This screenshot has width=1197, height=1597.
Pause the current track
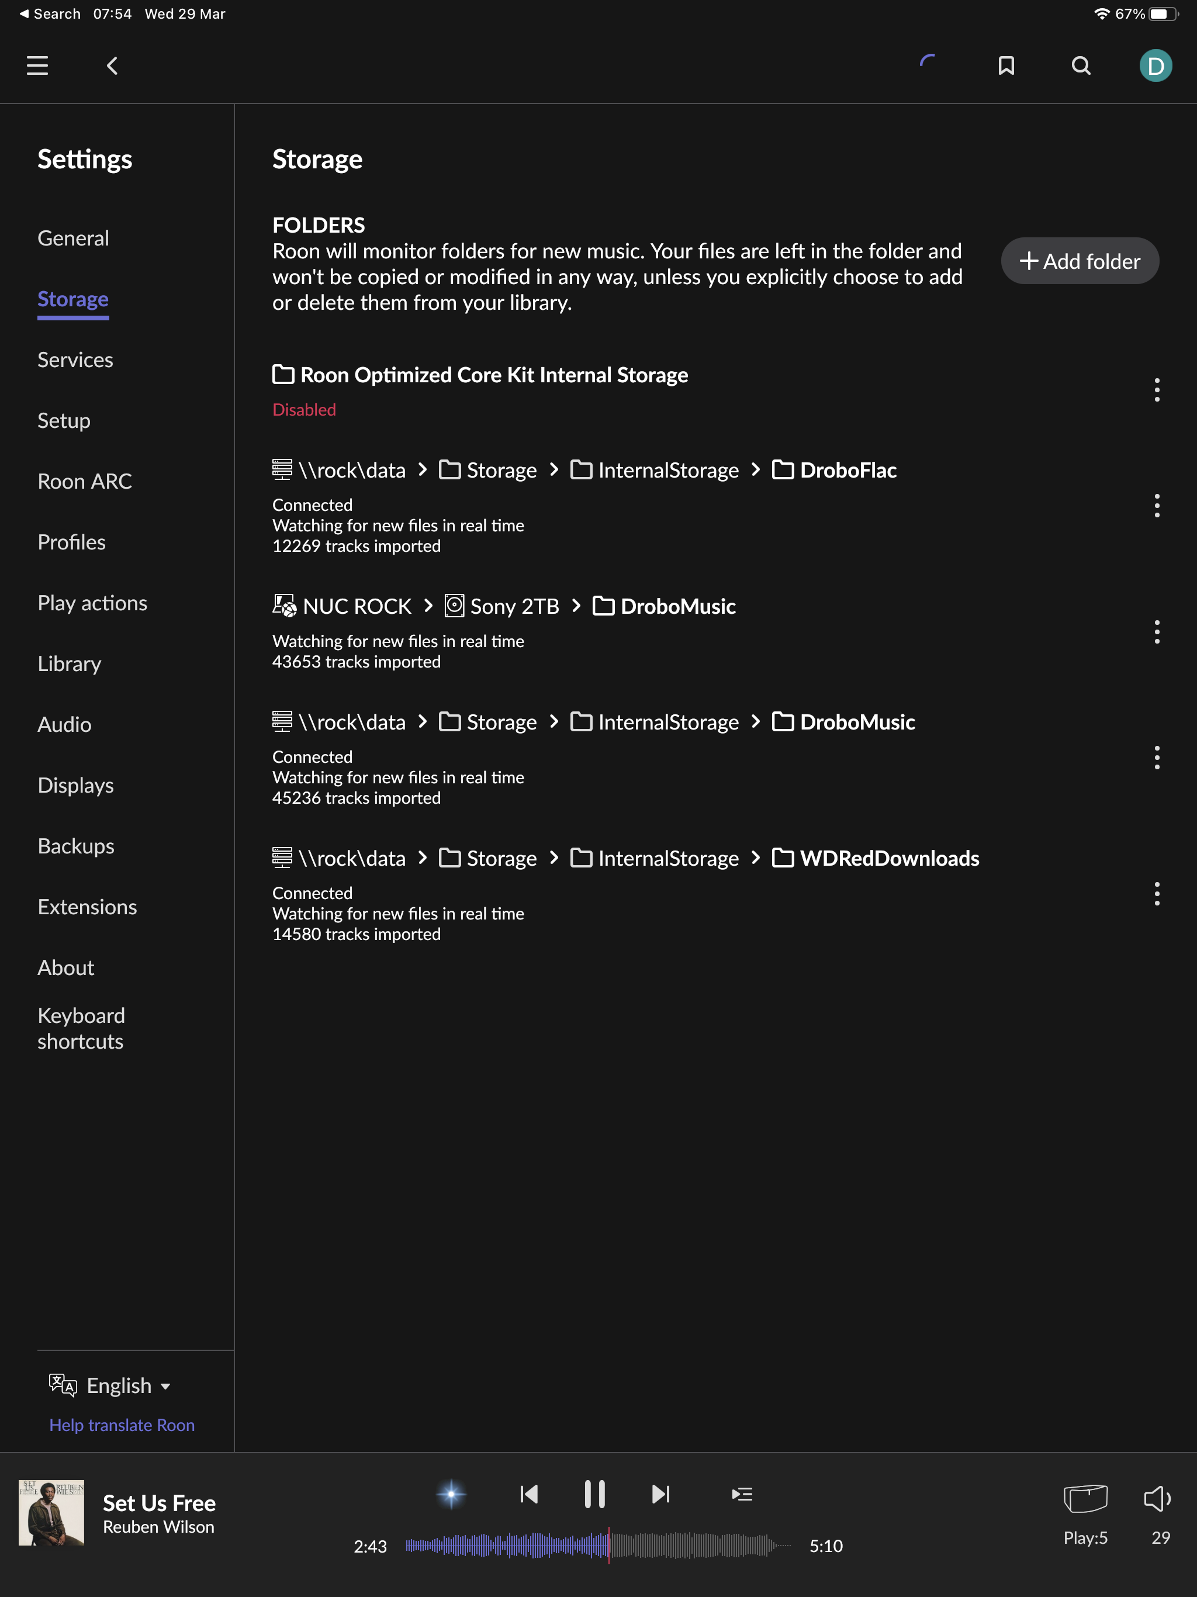(x=594, y=1494)
